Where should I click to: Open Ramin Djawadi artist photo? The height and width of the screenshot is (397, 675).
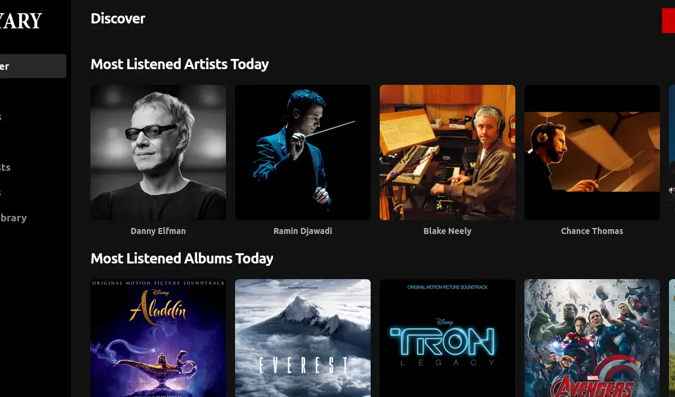[x=303, y=153]
